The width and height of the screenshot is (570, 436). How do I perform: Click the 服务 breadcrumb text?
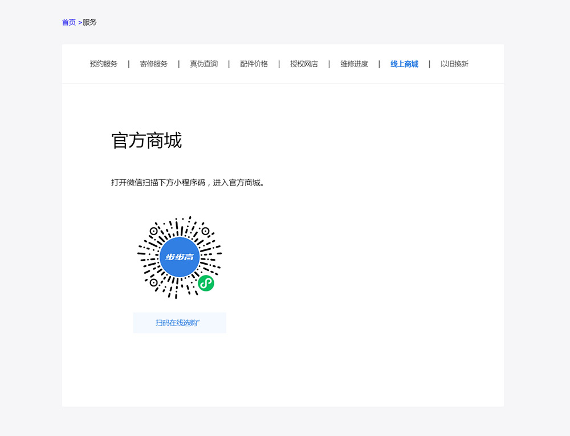tap(89, 23)
